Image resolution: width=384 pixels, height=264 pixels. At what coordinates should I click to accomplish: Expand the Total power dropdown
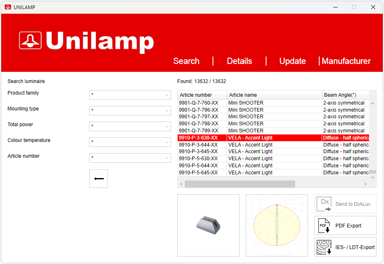[x=130, y=126]
